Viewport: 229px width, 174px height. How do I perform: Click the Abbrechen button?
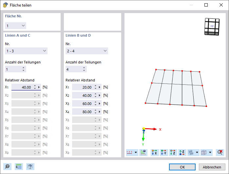(212, 167)
